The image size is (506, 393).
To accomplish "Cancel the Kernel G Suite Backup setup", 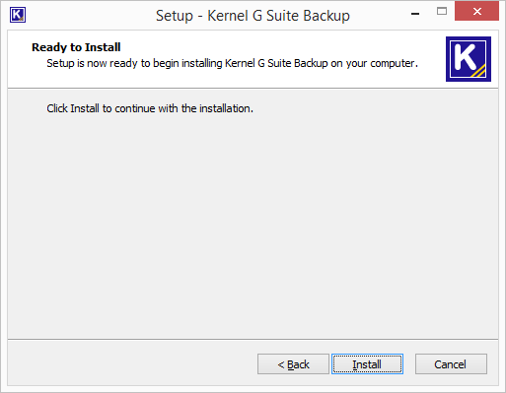I will pyautogui.click(x=451, y=364).
